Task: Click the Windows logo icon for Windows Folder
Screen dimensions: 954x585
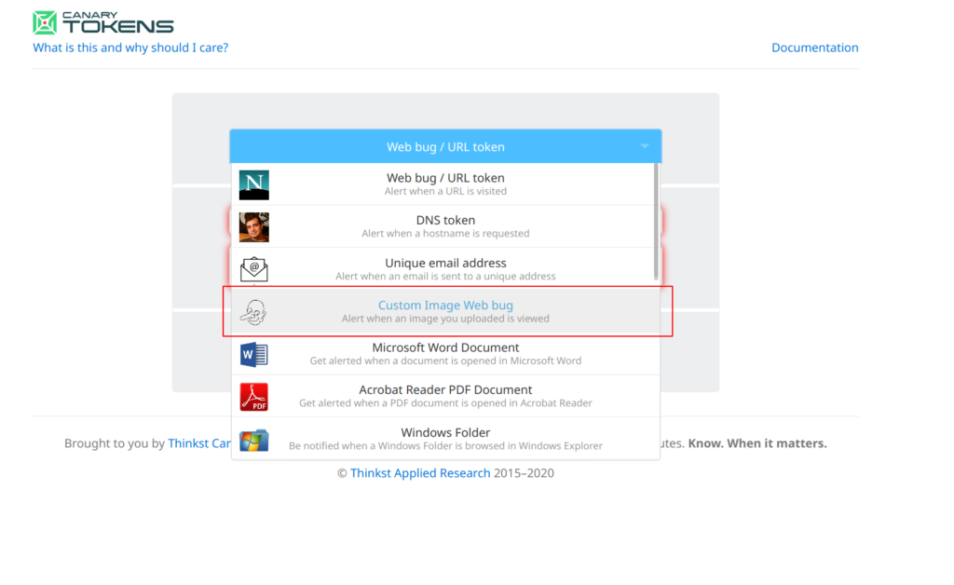Action: pos(253,440)
